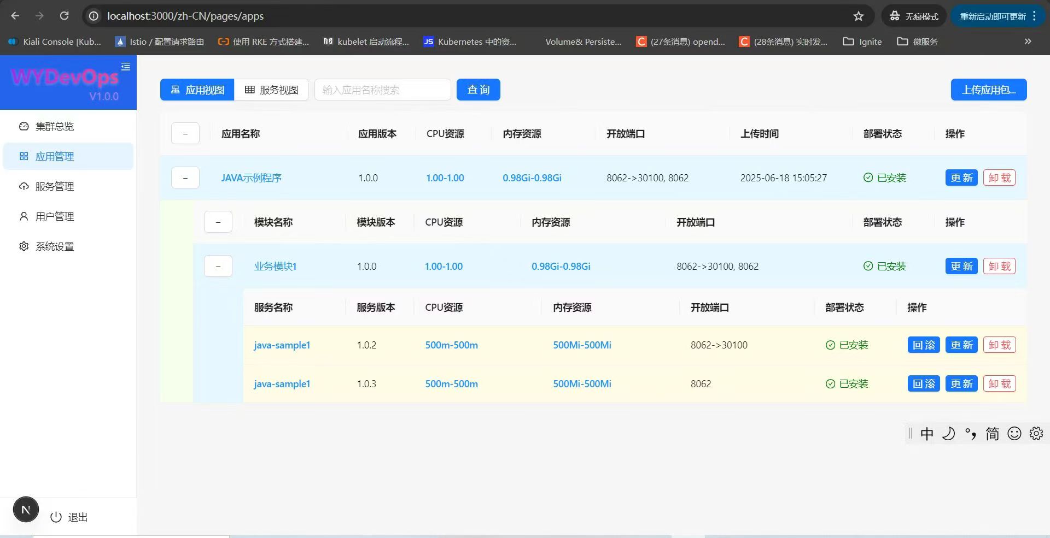
Task: Collapse the JAVA示例程序 row
Action: point(185,178)
